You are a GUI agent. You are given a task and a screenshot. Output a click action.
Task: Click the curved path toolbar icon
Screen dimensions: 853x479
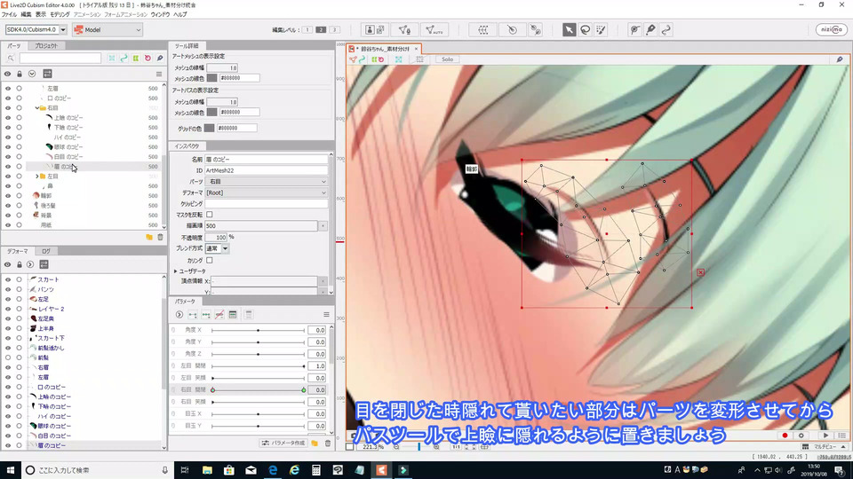click(666, 30)
